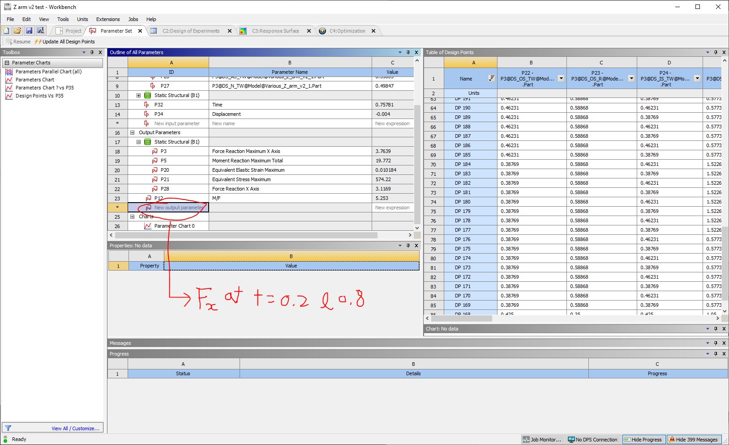The height and width of the screenshot is (445, 729).
Task: Switch to C3:Response Surface tab
Action: (x=275, y=31)
